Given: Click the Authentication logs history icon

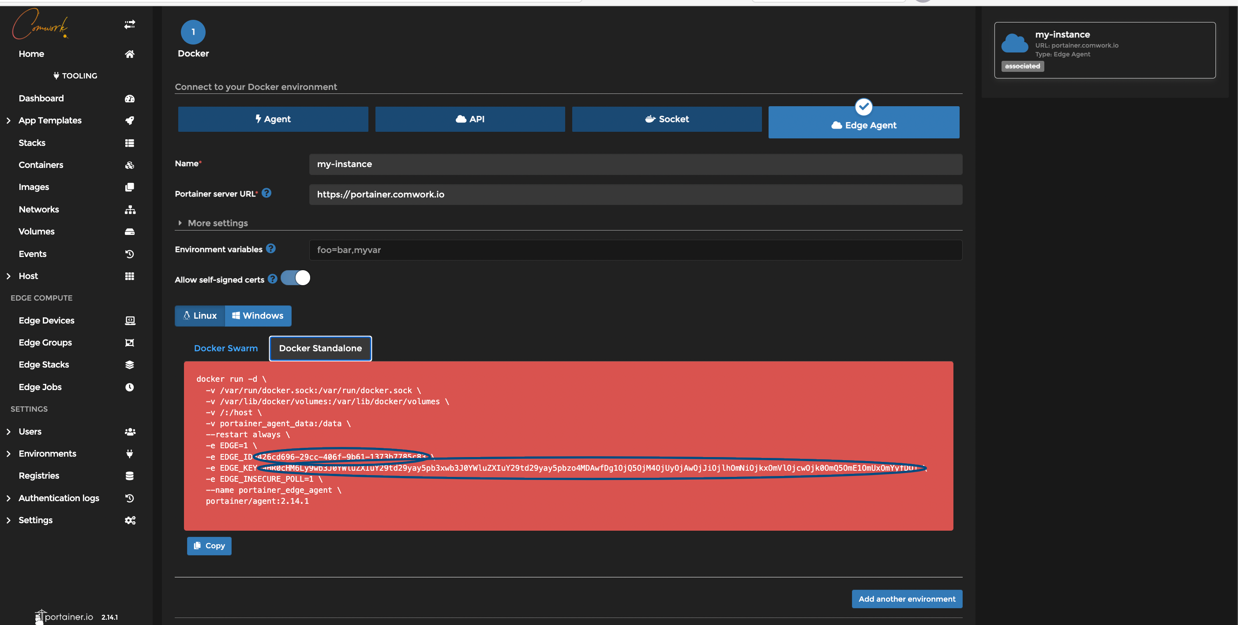Looking at the screenshot, I should (130, 498).
